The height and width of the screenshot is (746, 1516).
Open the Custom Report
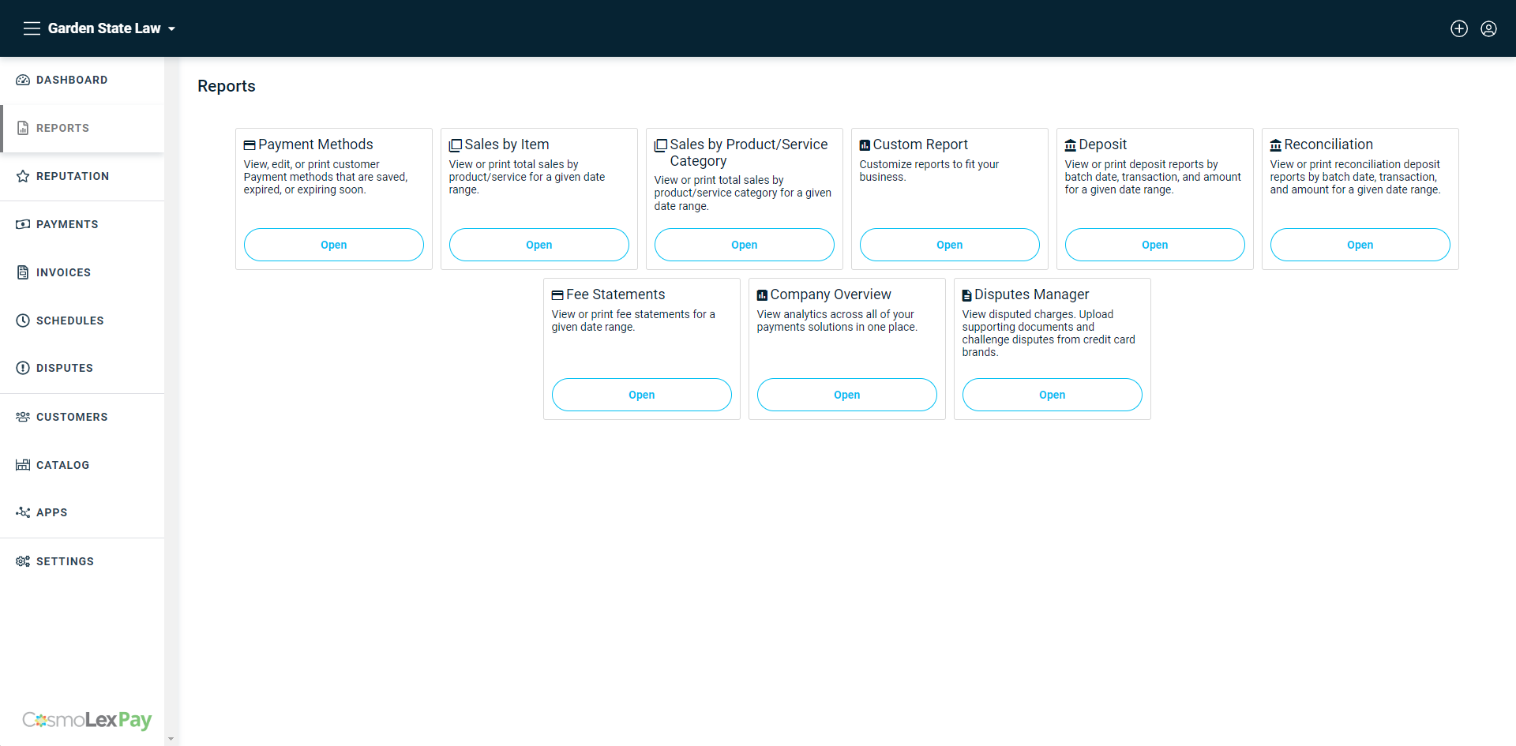point(950,245)
